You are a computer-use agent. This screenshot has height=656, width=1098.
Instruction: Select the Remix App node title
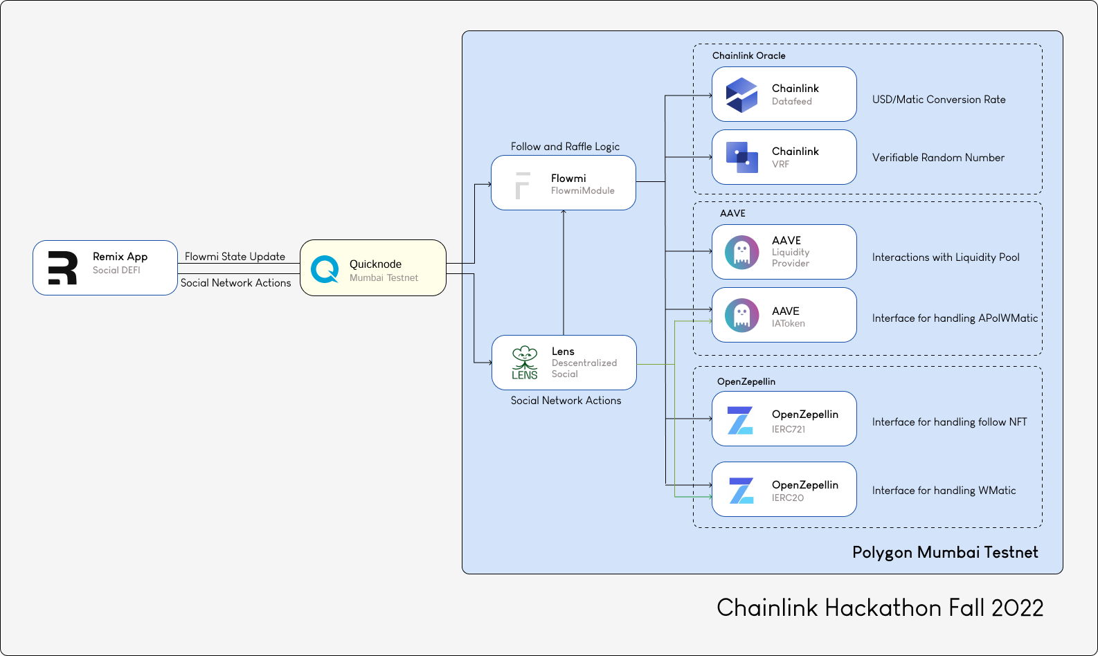120,257
